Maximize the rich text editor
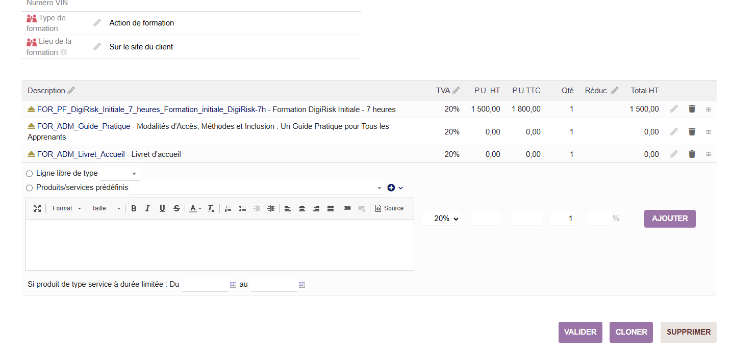732x356 pixels. tap(37, 208)
